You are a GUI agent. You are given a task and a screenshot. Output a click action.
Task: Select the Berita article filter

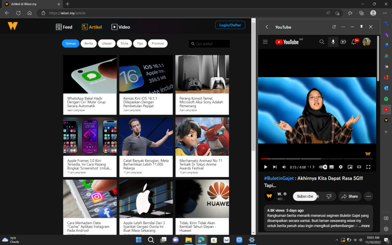pos(89,43)
